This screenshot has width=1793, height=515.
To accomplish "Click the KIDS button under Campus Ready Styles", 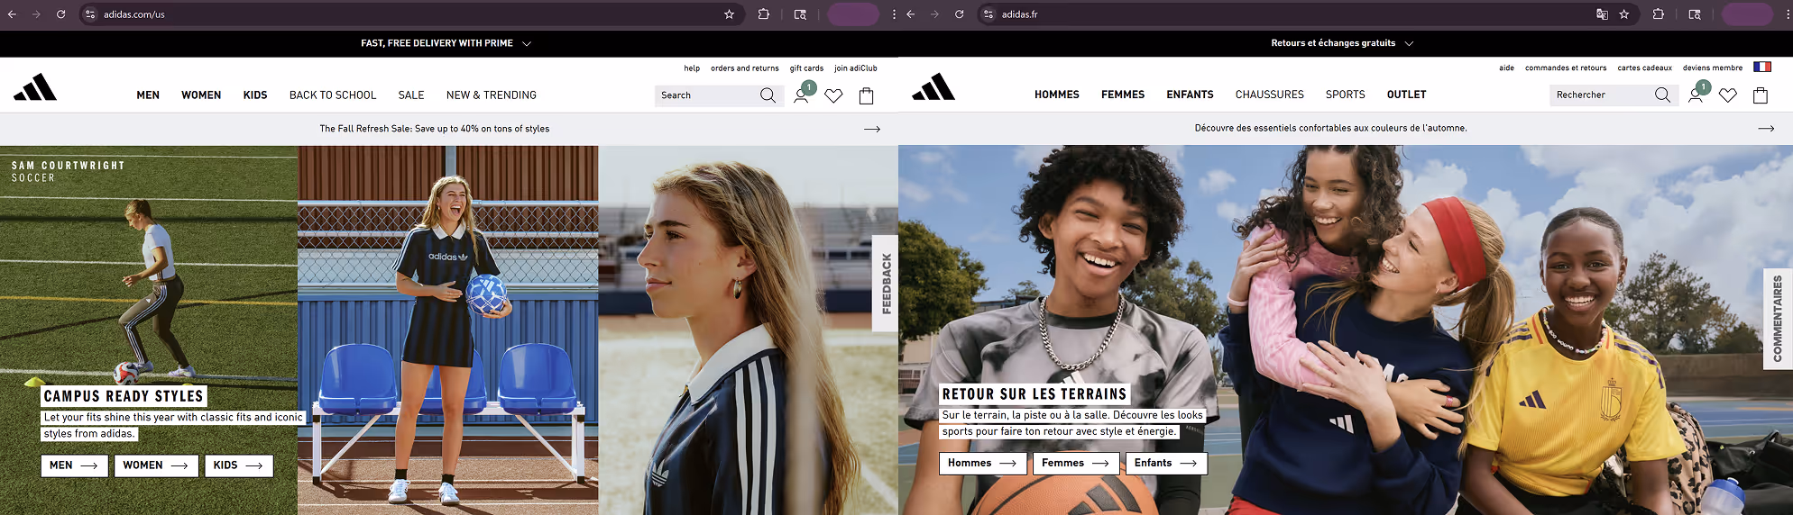I will 239,465.
